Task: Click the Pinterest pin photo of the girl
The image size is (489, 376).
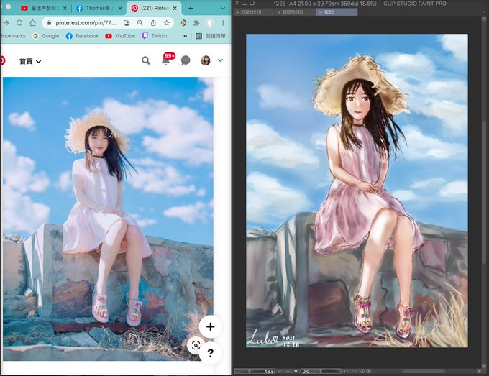Action: tap(108, 219)
